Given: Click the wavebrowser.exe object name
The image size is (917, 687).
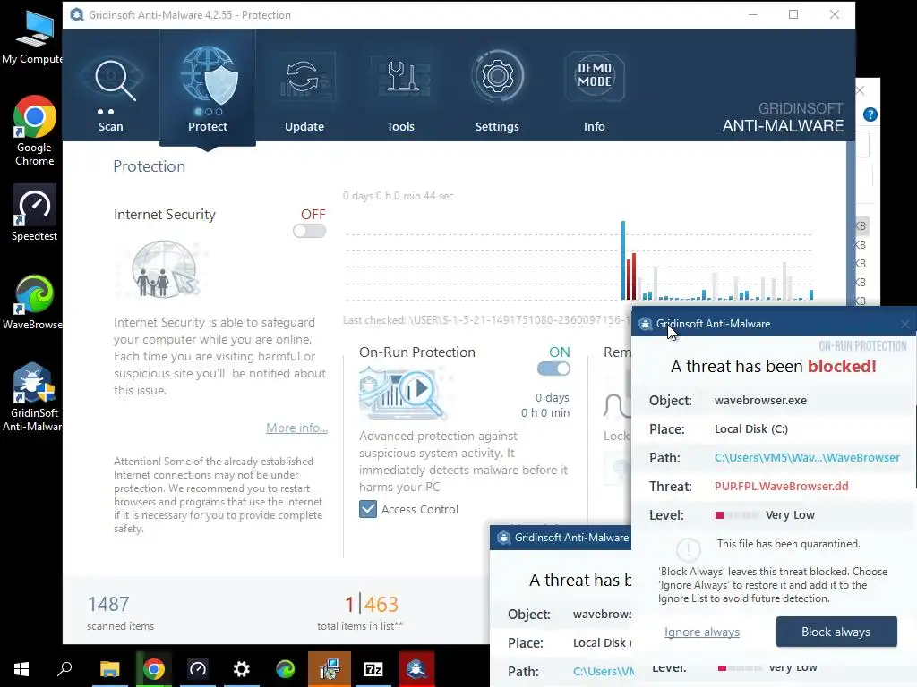Looking at the screenshot, I should click(760, 400).
